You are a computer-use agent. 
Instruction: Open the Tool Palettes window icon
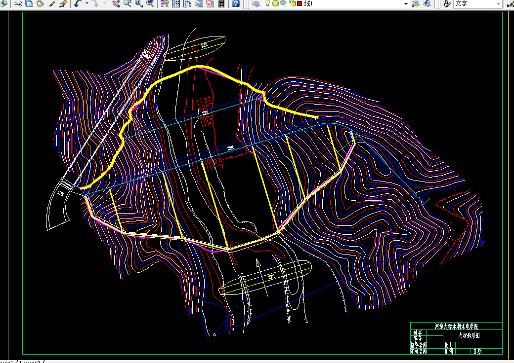[x=187, y=3]
